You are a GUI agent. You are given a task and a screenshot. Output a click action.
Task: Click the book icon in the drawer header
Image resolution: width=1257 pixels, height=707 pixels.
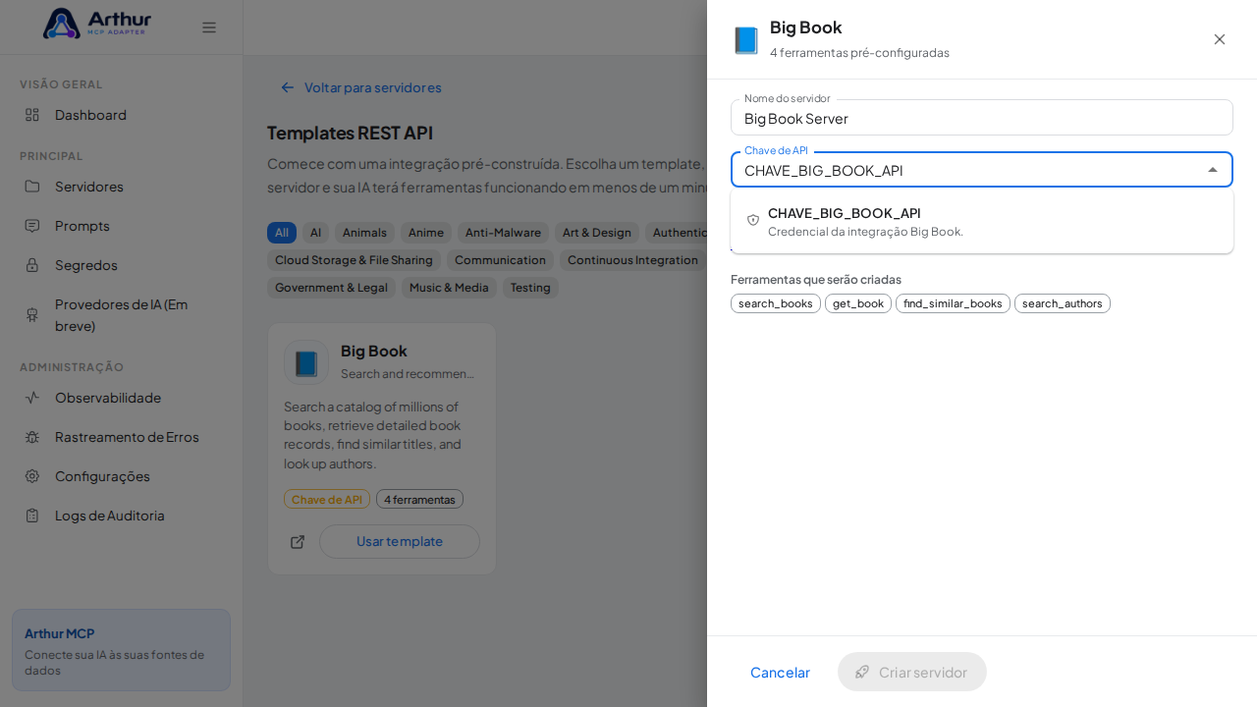(746, 40)
